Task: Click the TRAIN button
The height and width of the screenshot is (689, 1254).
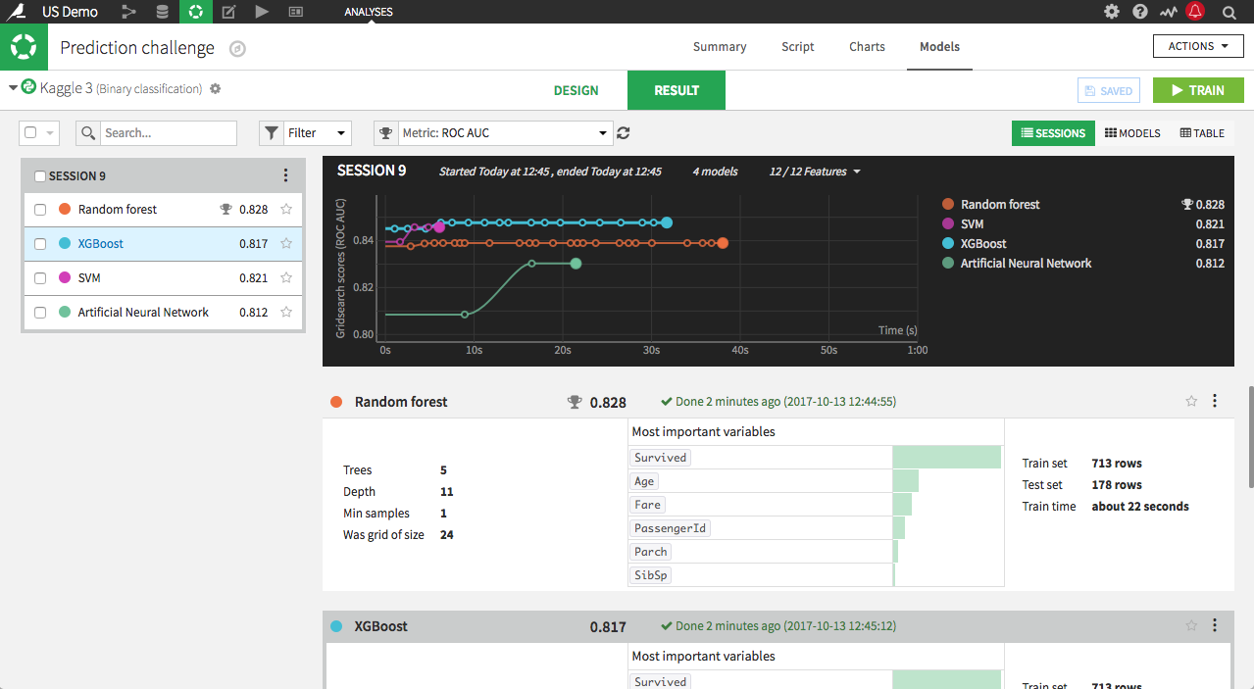Action: [x=1197, y=89]
